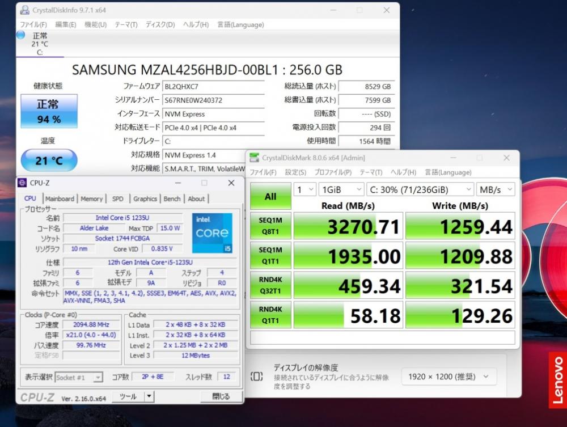The width and height of the screenshot is (567, 427).
Task: Click the Intel Core i5 logo in CPU-Z
Action: (x=212, y=233)
